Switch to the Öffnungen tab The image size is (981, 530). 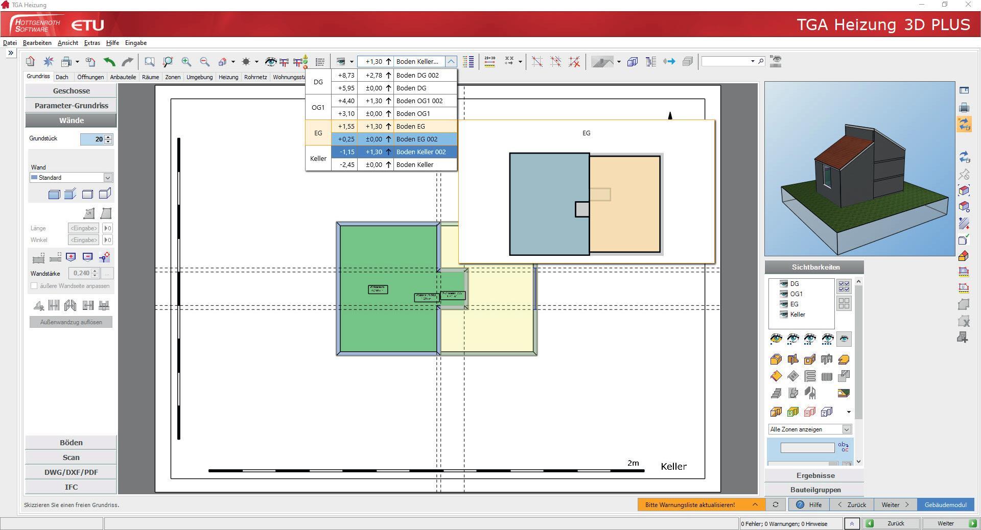click(x=90, y=77)
